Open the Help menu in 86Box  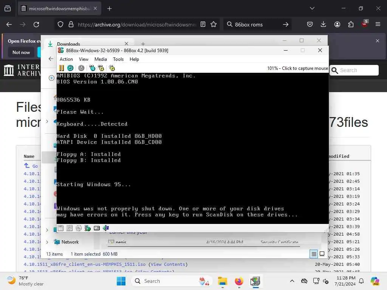(x=134, y=59)
